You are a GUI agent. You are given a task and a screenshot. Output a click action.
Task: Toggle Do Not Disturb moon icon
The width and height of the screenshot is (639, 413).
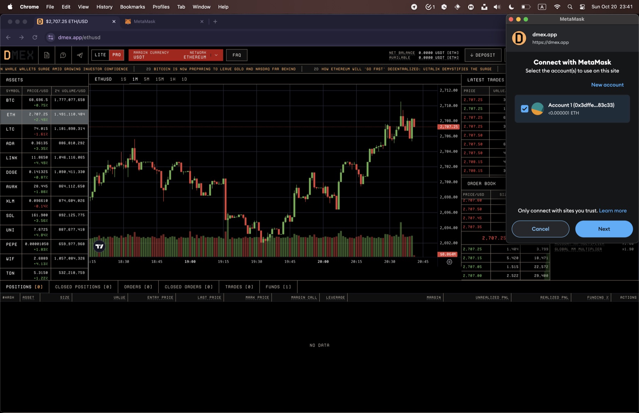pyautogui.click(x=511, y=7)
